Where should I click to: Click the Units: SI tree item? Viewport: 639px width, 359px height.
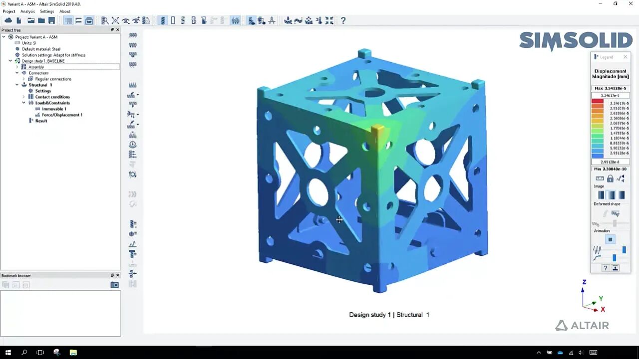click(x=29, y=43)
